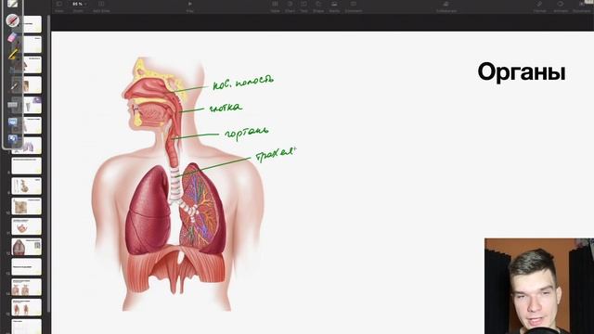This screenshot has width=594, height=334.
Task: Select the thin pen tool below yellow pencil
Action: pos(14,86)
